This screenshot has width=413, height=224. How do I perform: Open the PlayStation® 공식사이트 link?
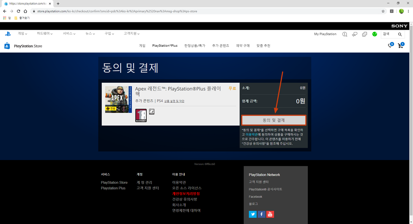(265, 189)
